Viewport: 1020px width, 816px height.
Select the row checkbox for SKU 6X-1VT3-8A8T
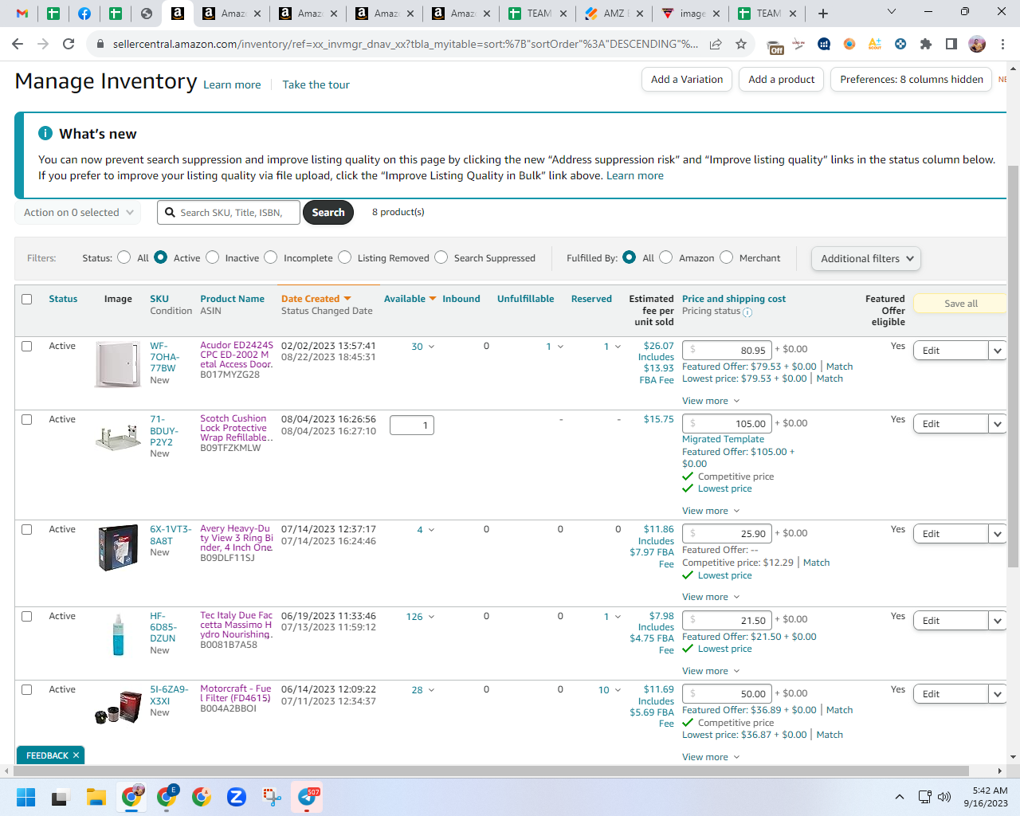tap(27, 529)
